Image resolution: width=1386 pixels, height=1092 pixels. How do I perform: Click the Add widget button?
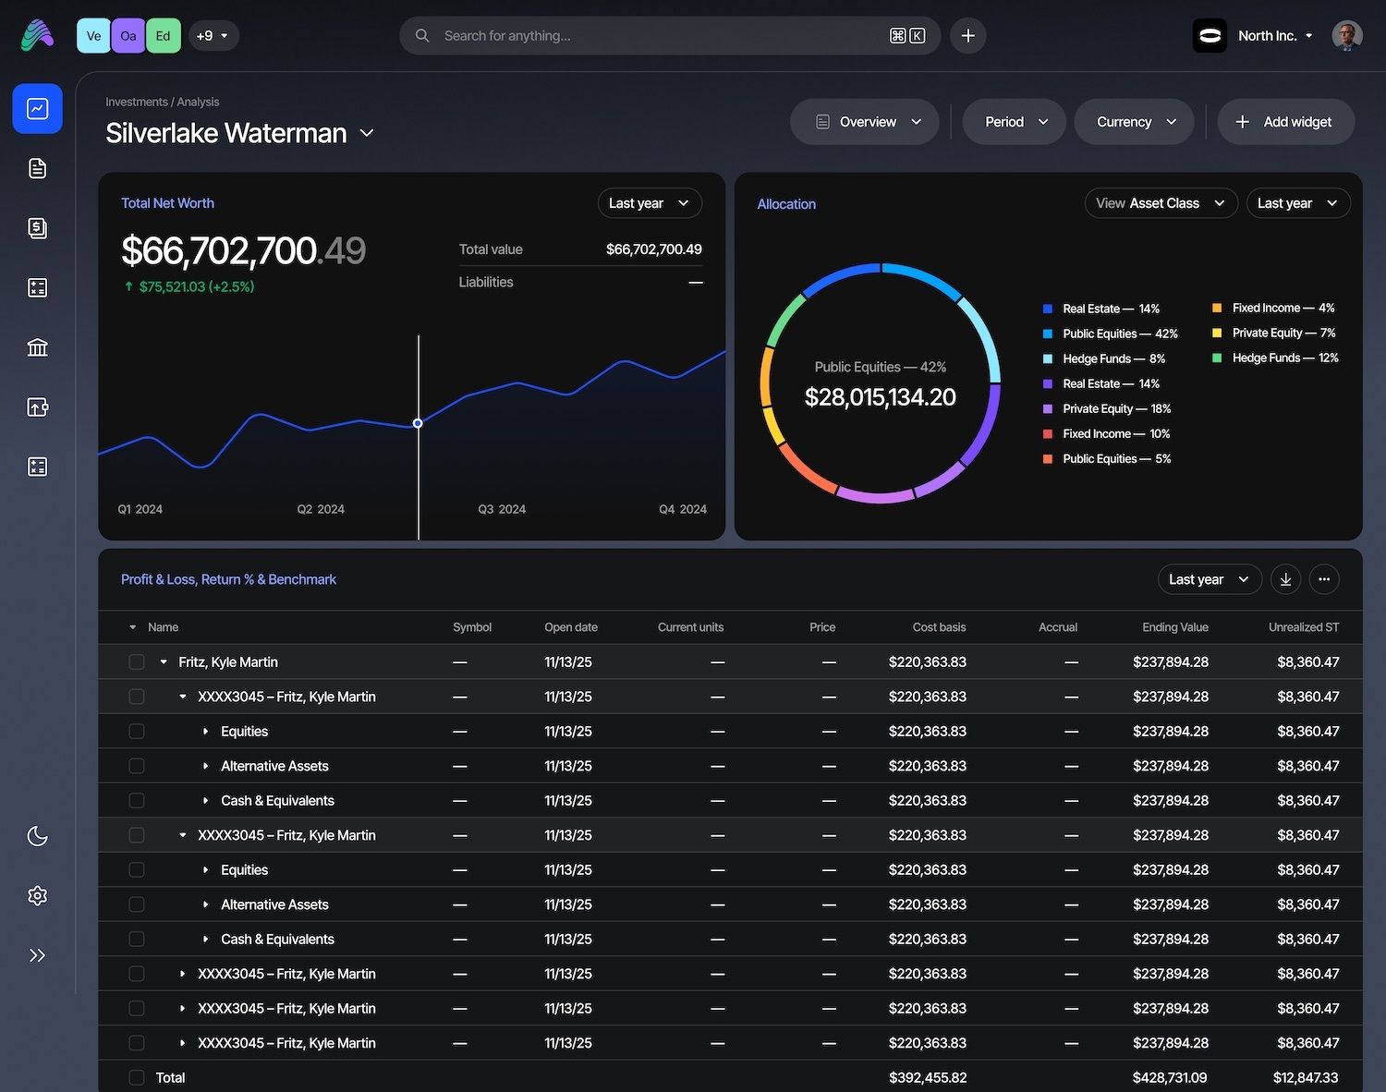pos(1285,122)
